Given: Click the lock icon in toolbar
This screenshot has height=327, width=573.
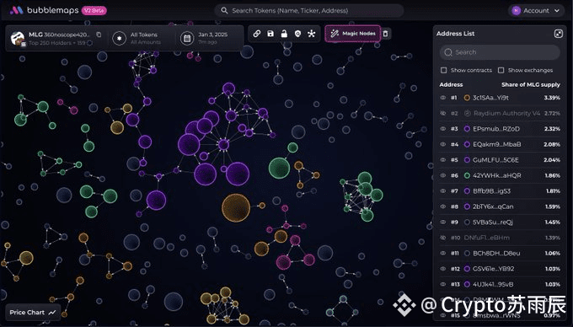Looking at the screenshot, I should pos(284,34).
